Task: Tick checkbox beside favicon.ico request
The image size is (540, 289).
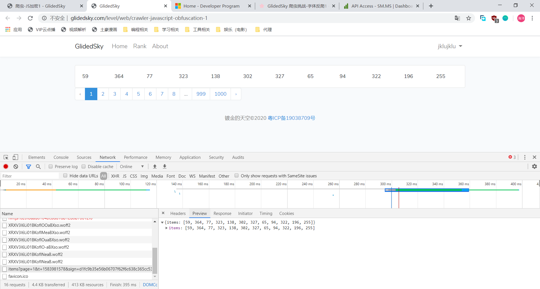Action: (x=4, y=276)
